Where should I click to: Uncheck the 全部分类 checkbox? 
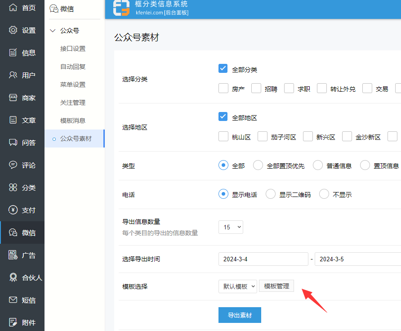[223, 69]
